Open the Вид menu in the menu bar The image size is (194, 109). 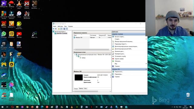point(65,26)
